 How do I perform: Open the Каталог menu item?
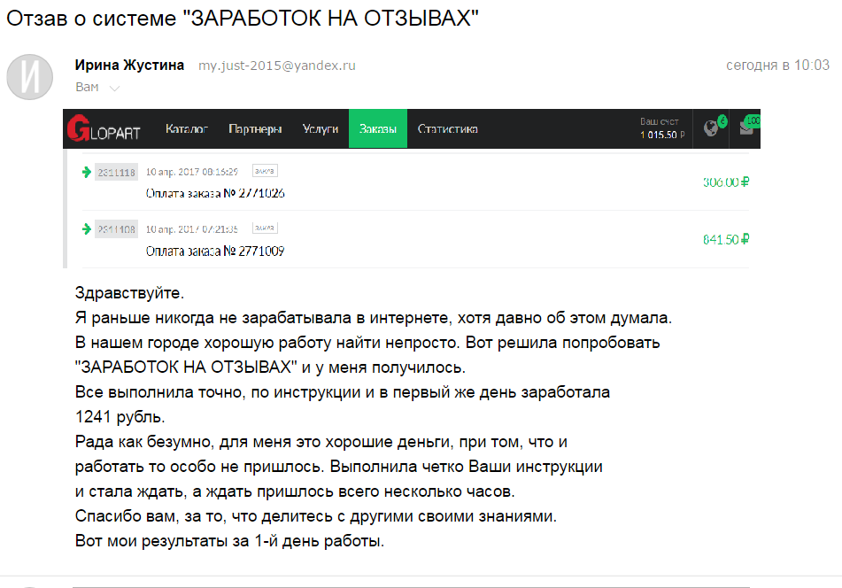coord(187,129)
